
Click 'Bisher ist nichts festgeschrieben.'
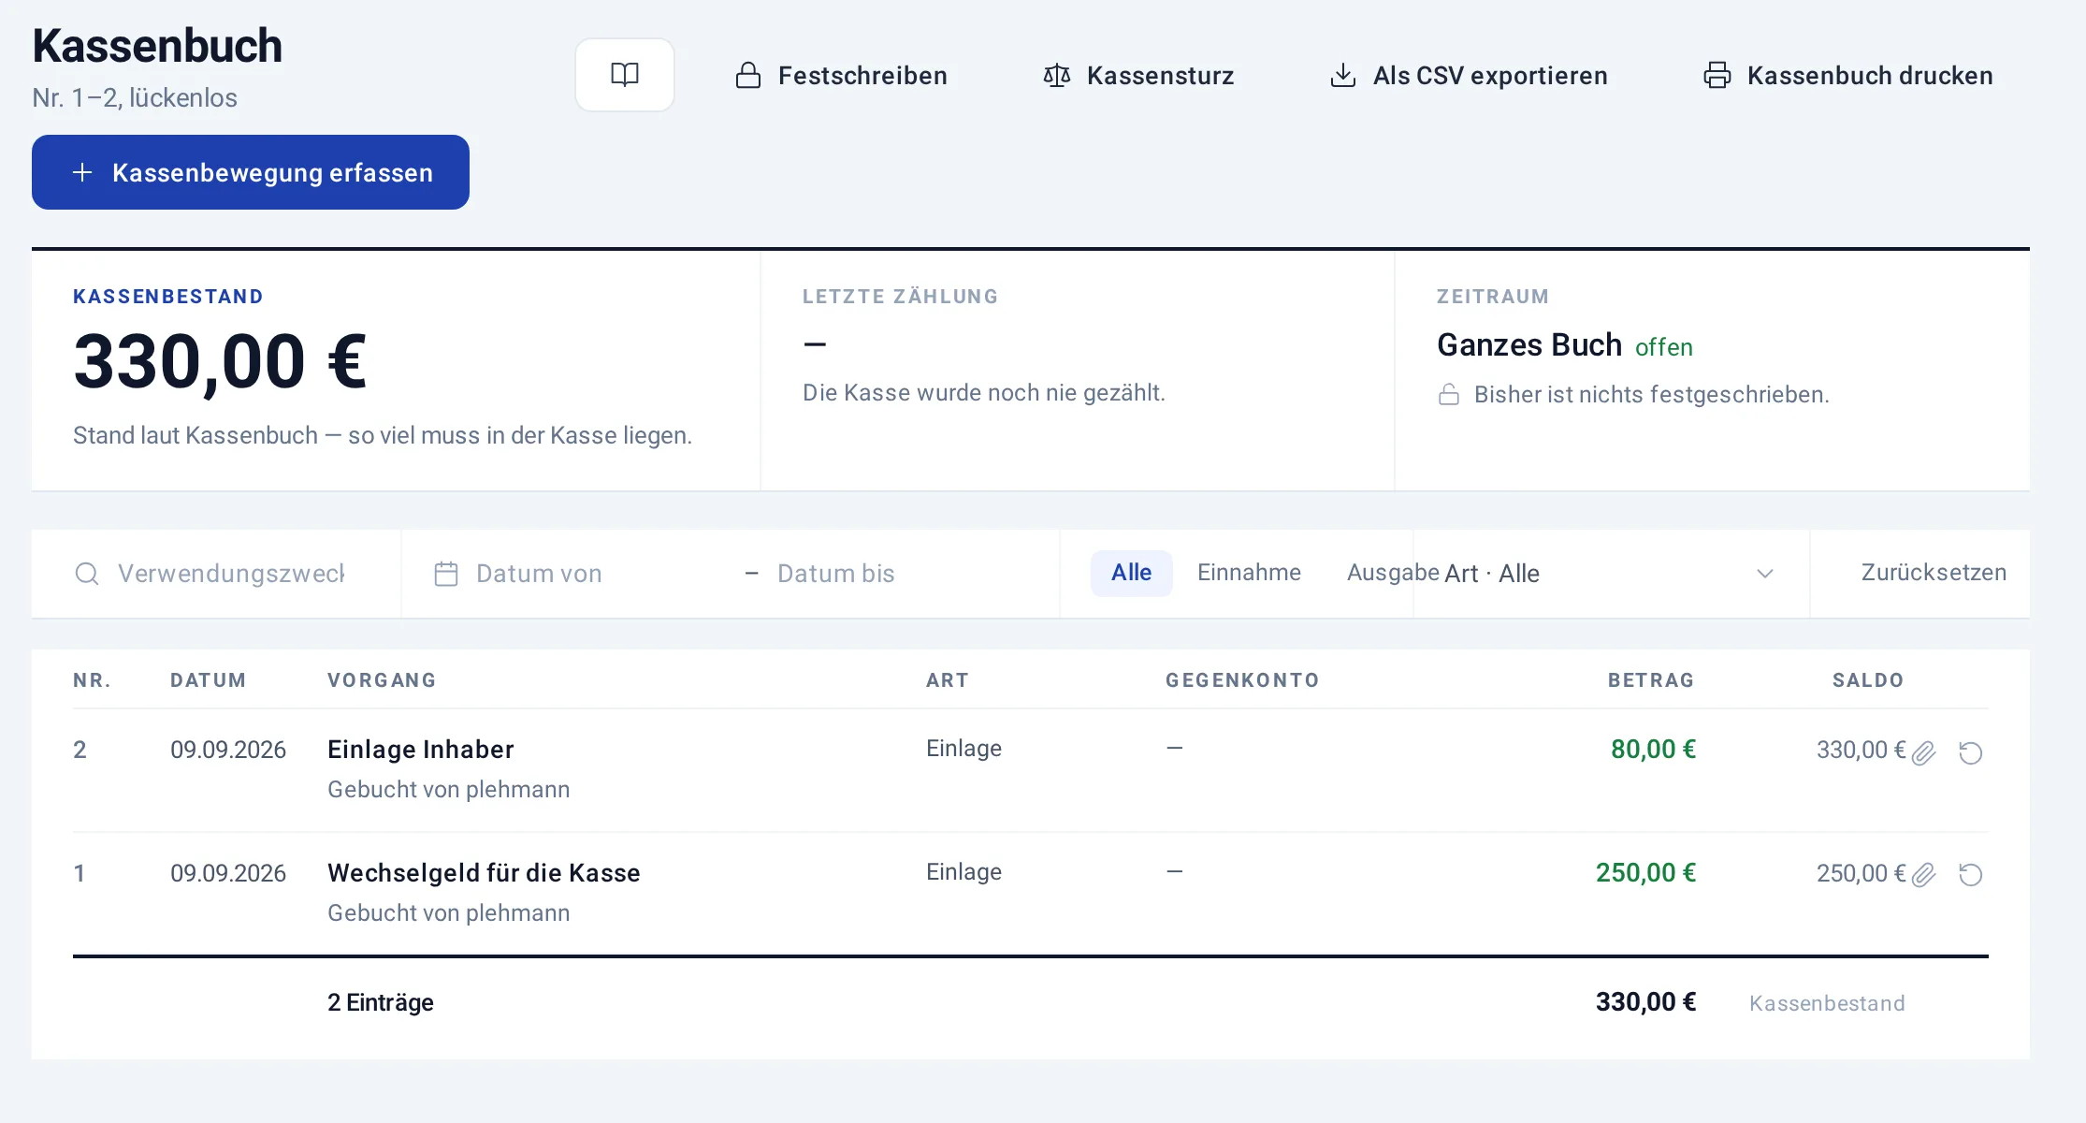(1651, 395)
